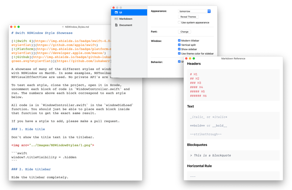Toggle Use theme color for sidebar

click(179, 53)
